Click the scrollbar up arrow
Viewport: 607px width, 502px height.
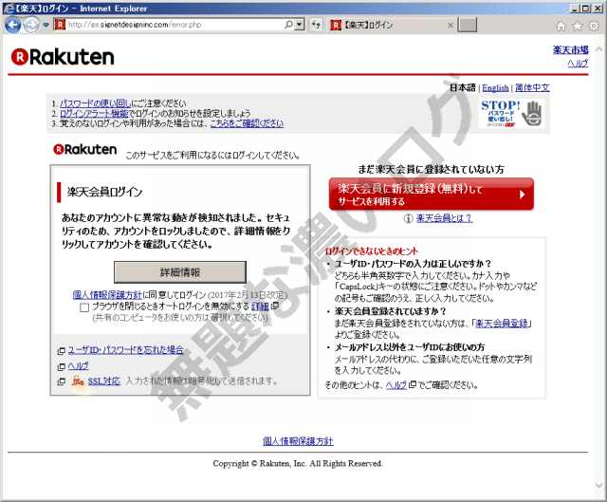(x=598, y=49)
